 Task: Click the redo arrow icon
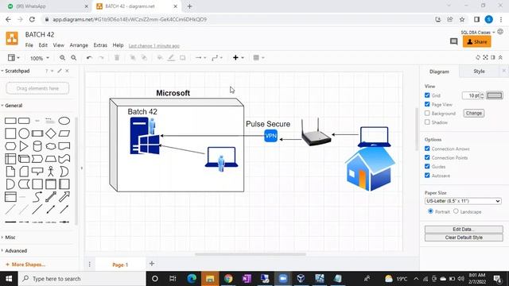(x=101, y=58)
